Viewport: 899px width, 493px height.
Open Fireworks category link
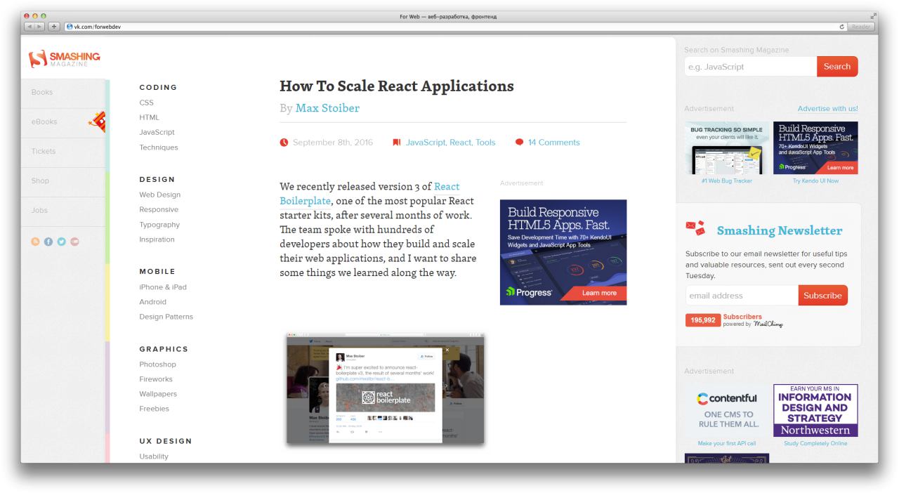[156, 379]
